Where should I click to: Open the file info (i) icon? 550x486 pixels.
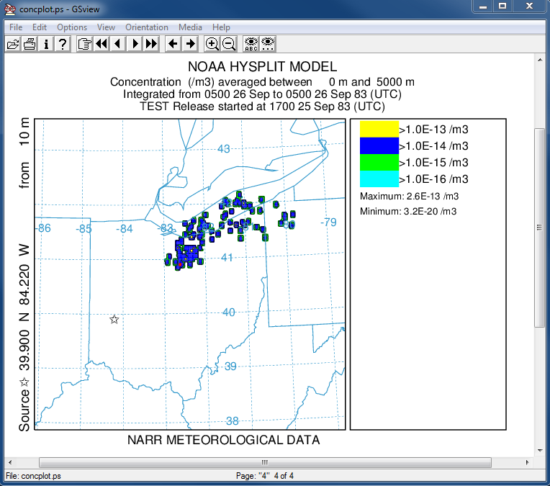[x=46, y=44]
